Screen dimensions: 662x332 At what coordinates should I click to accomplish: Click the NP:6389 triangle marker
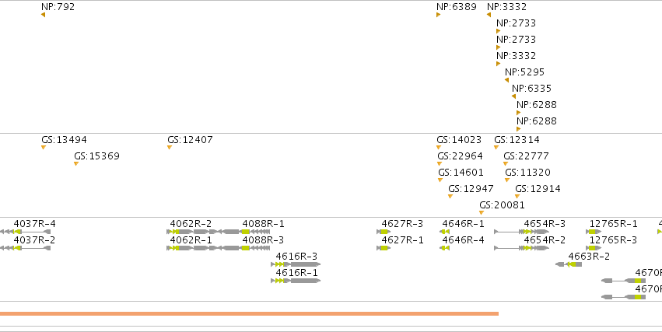click(438, 15)
